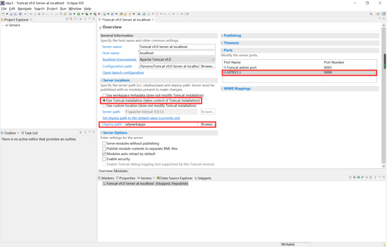The image size is (387, 247).
Task: Click Link with Editor in Project Explorer
Action: click(x=71, y=19)
